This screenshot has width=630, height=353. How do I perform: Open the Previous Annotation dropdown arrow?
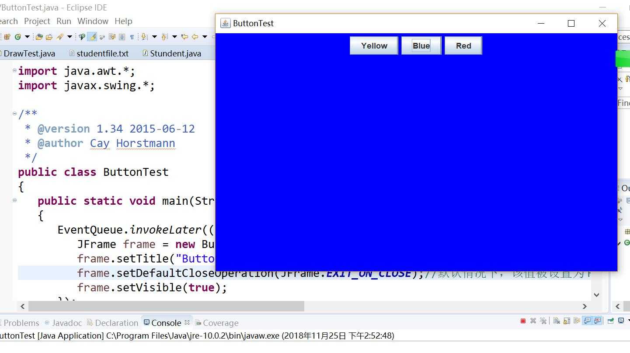tap(174, 37)
